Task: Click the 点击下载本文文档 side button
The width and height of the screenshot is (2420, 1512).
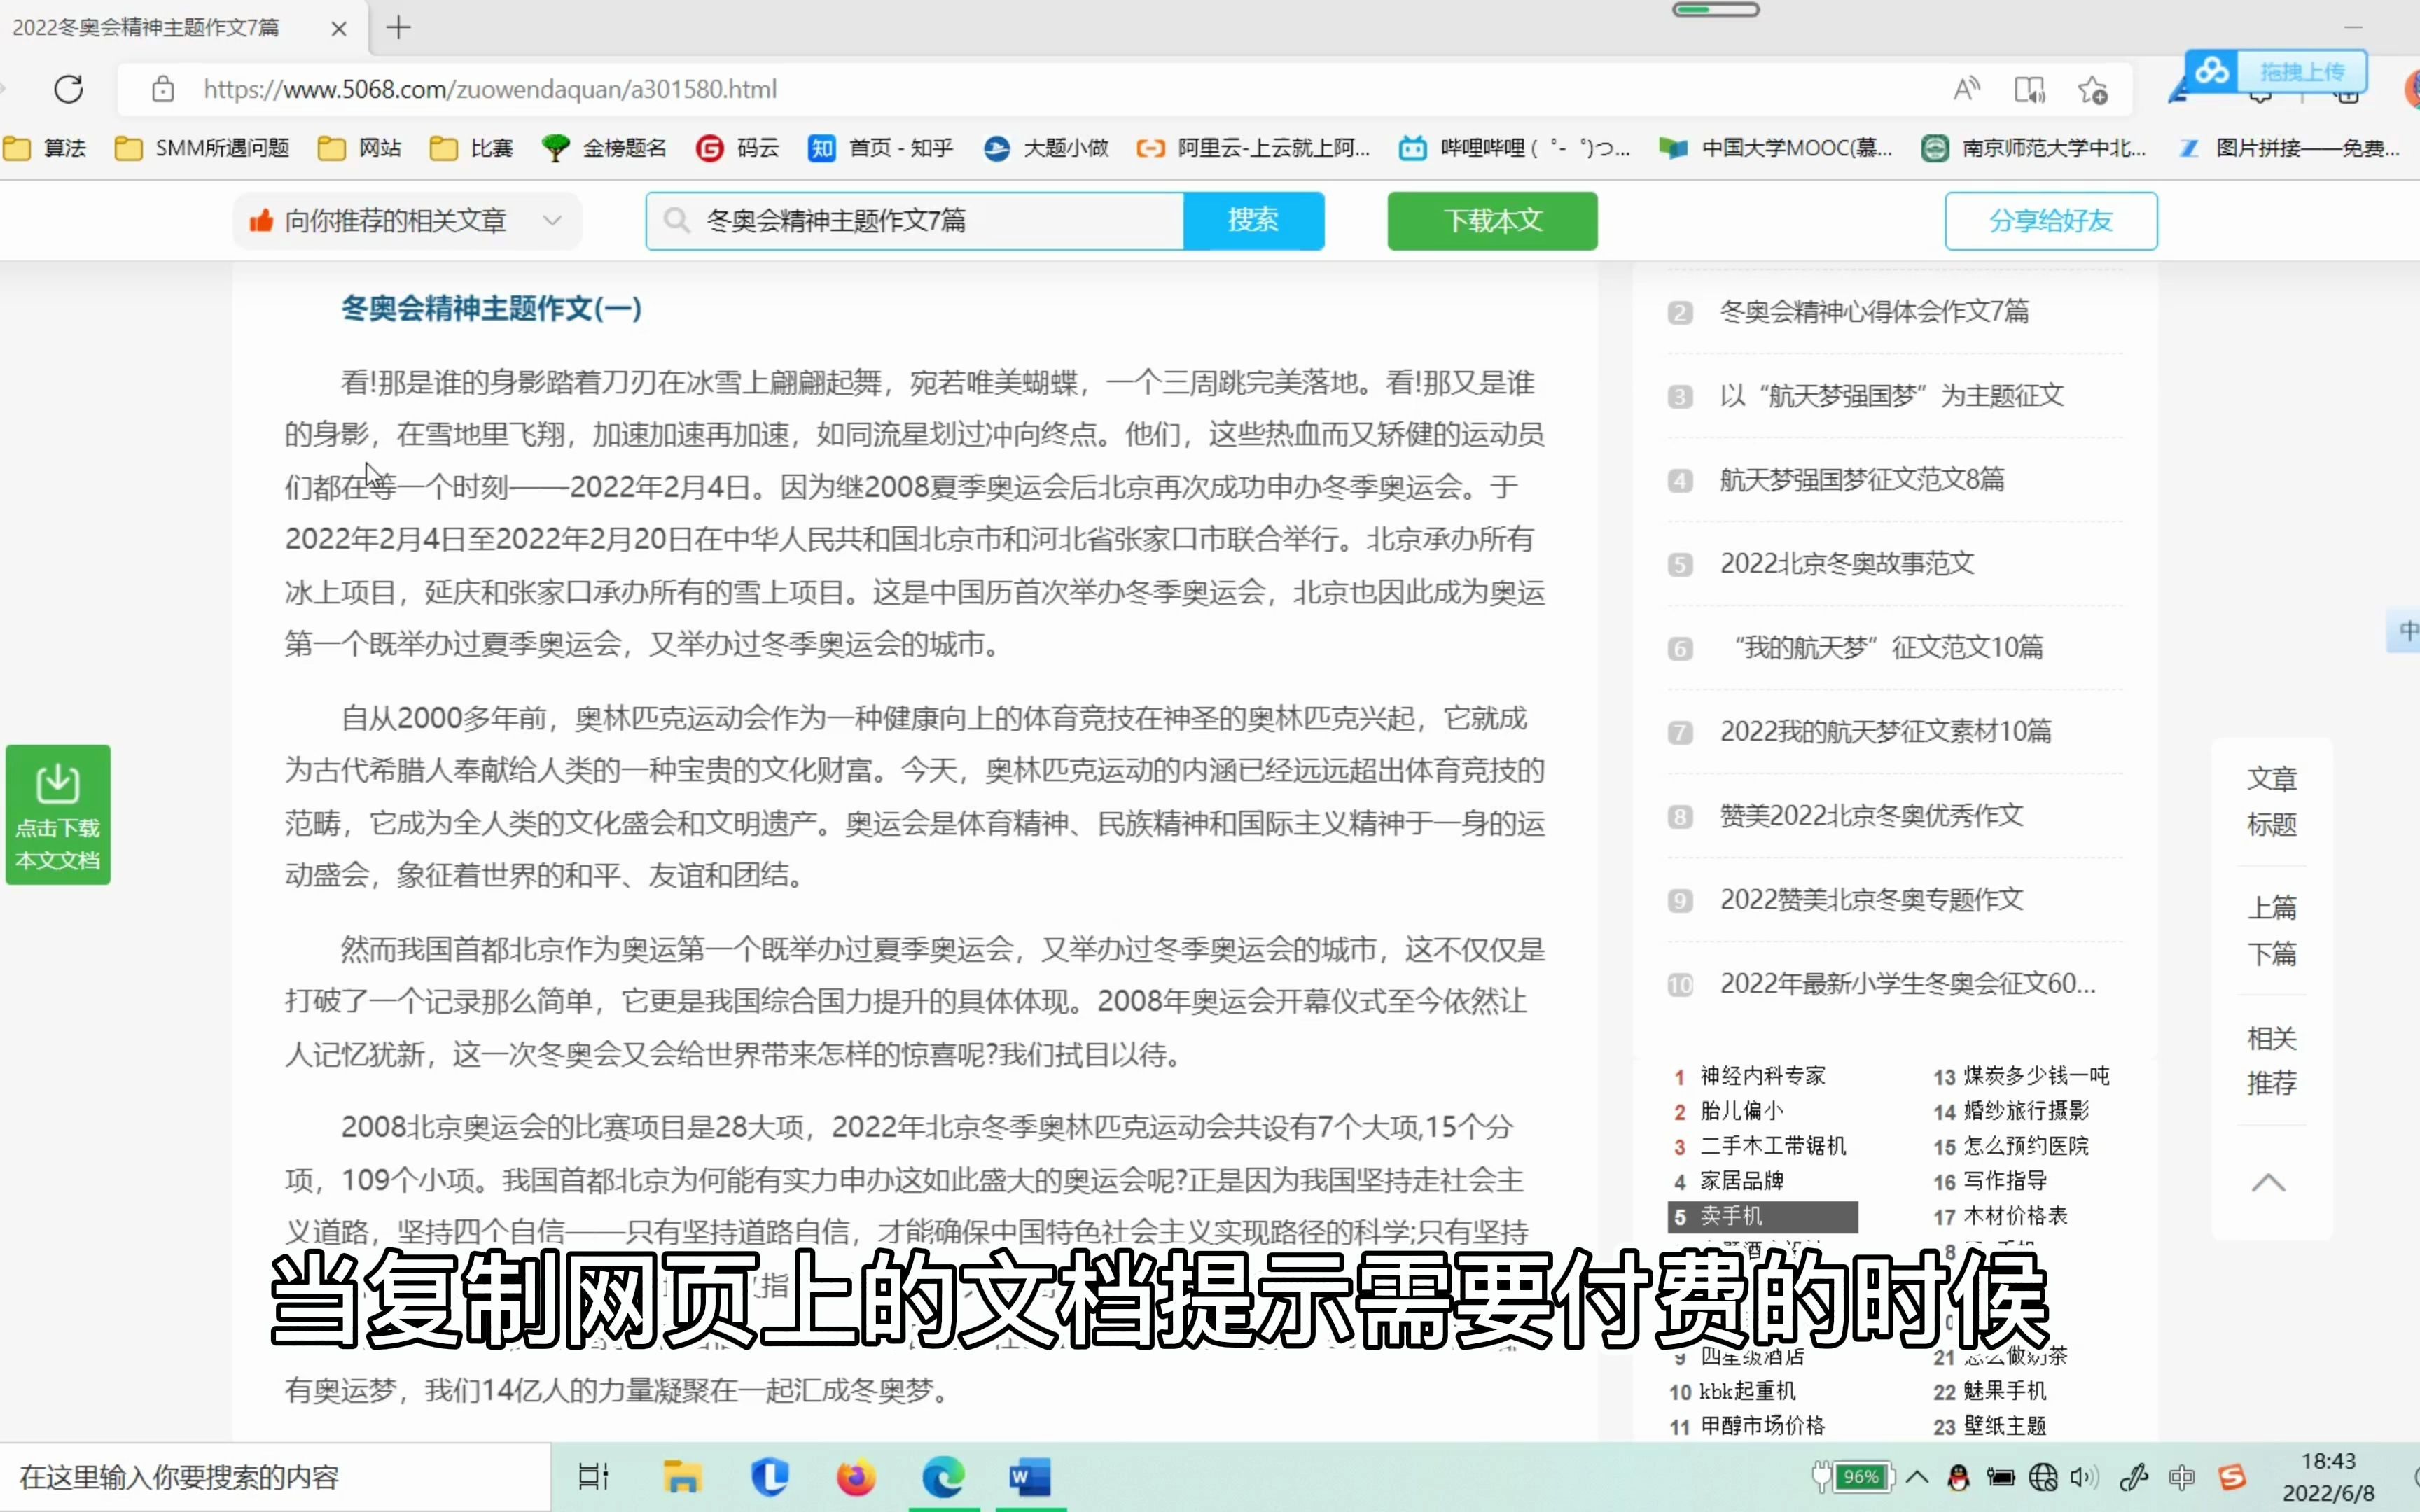Action: pos(58,814)
